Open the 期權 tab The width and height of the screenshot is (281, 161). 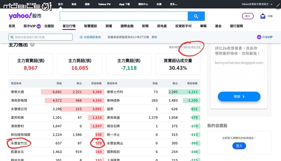click(x=109, y=26)
